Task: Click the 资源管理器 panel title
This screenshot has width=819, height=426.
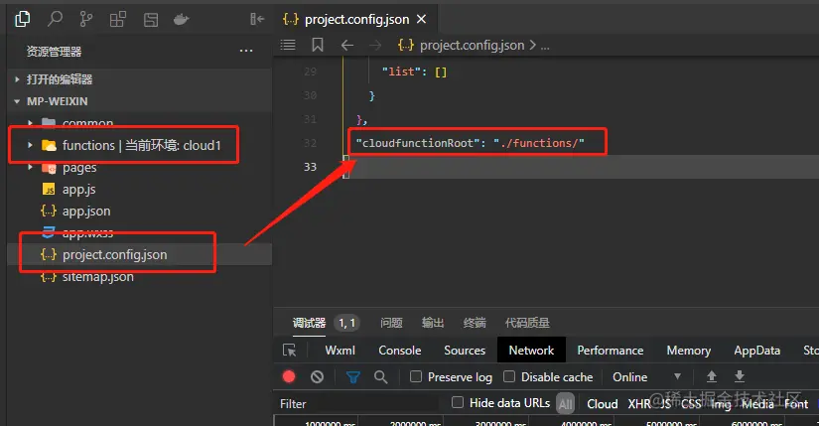Action: (54, 52)
